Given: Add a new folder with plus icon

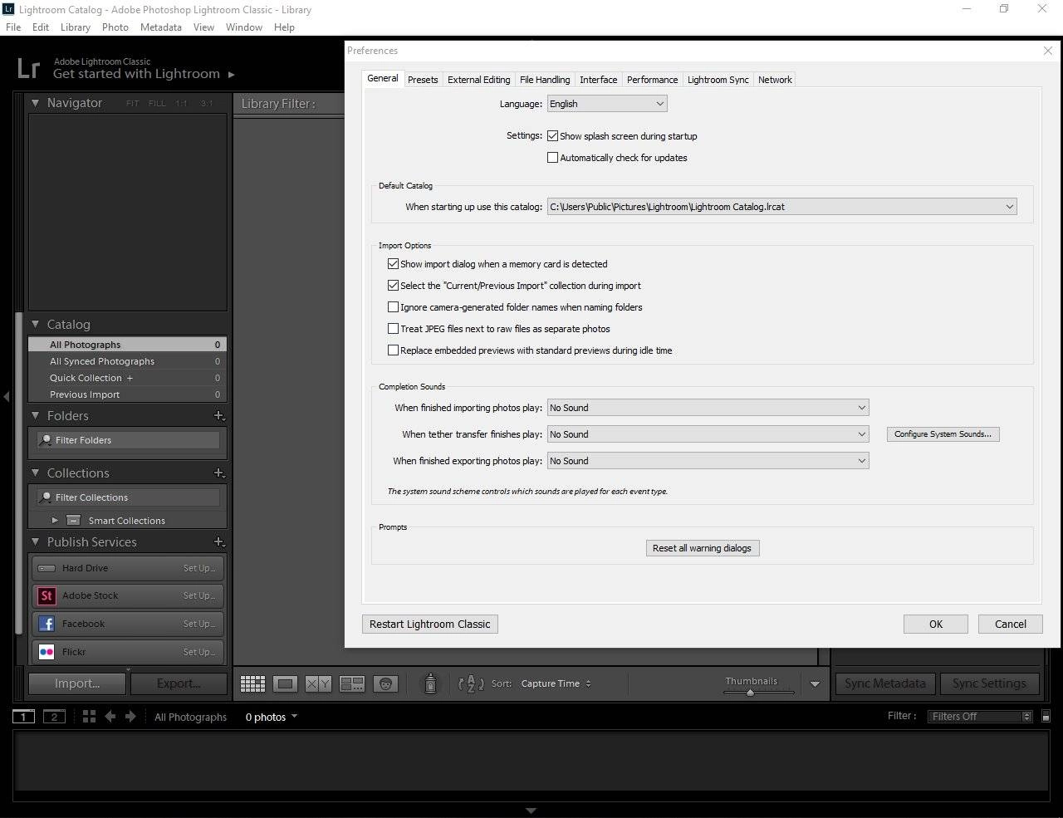Looking at the screenshot, I should point(218,415).
